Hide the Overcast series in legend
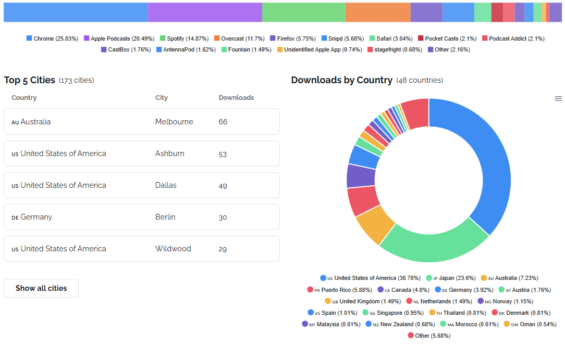 pos(239,39)
